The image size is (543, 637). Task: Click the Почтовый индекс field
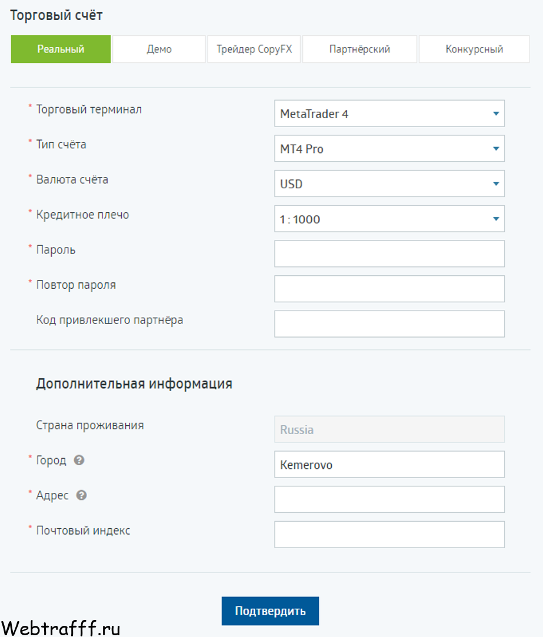tap(389, 535)
